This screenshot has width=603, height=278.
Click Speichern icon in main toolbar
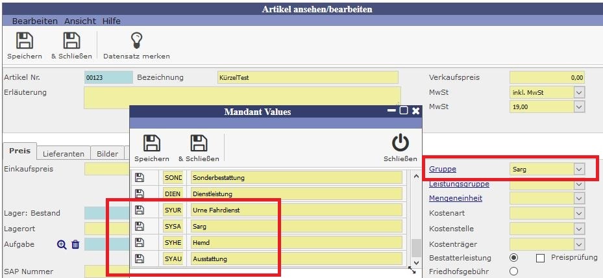point(25,42)
